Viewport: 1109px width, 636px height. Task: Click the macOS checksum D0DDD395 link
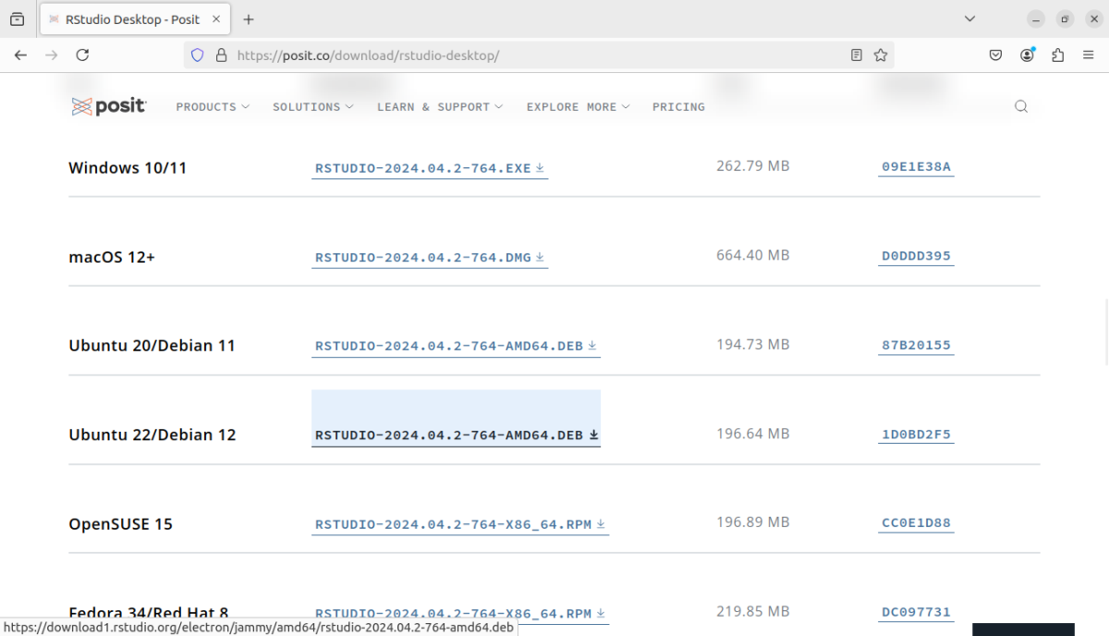(916, 256)
